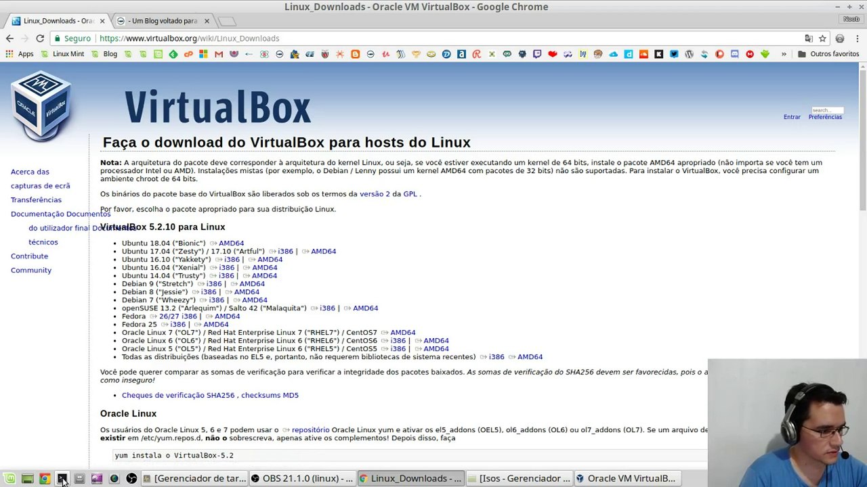The image size is (867, 487).
Task: Open Cheques de verificação SHA256 link
Action: pos(178,396)
